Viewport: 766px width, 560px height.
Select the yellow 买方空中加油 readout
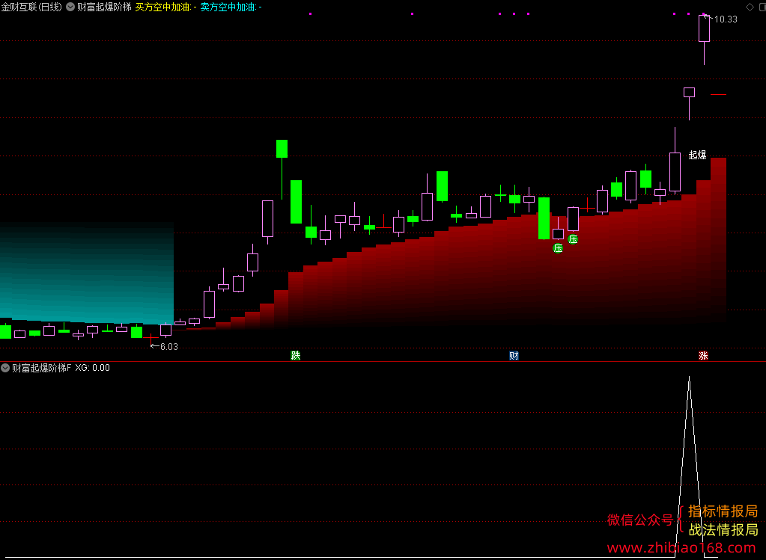coord(165,7)
